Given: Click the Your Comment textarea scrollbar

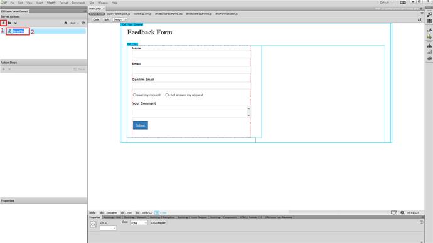Looking at the screenshot, I should pos(249,112).
